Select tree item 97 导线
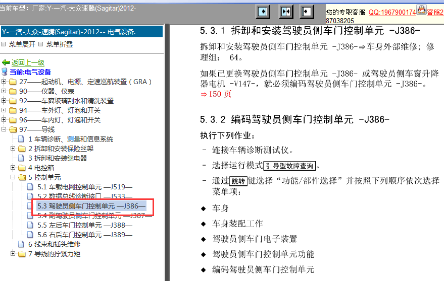This screenshot has height=281, width=444. point(37,129)
